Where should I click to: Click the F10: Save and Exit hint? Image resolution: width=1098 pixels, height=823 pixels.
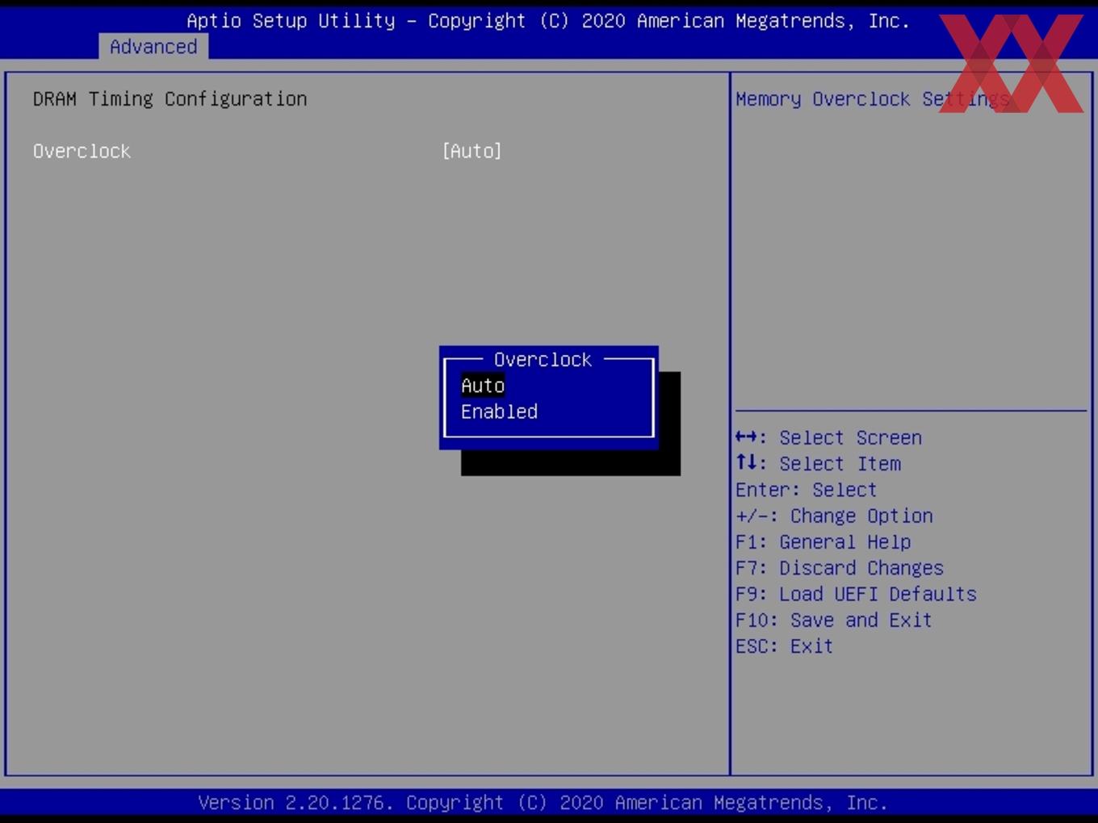point(833,620)
